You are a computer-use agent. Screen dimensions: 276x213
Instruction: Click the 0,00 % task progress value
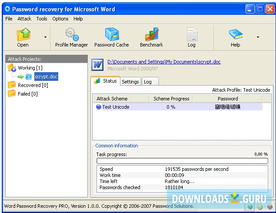[x=261, y=154]
